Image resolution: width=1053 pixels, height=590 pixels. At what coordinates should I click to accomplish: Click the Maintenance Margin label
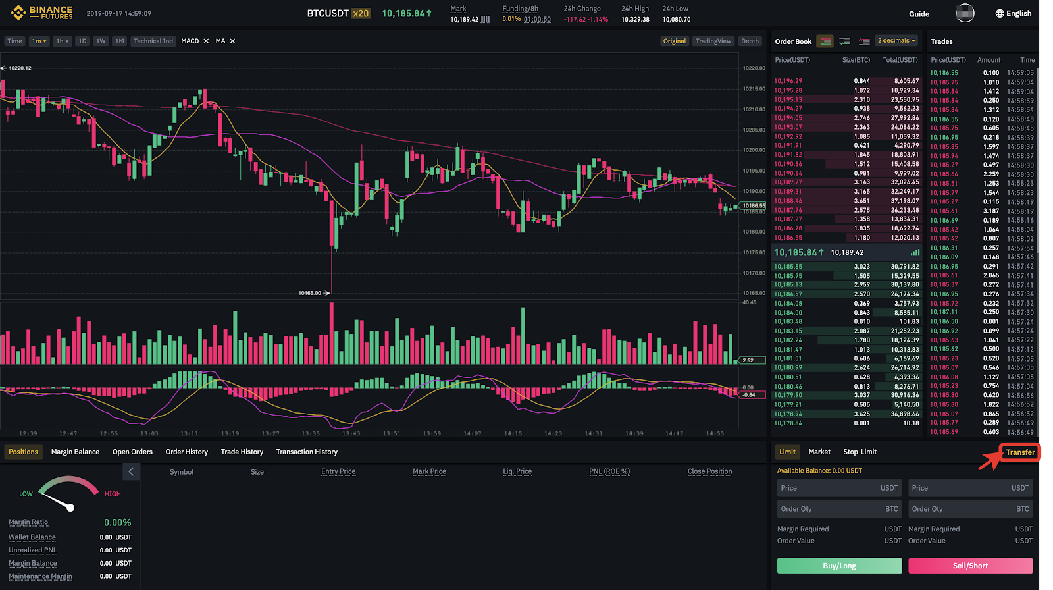click(x=40, y=576)
